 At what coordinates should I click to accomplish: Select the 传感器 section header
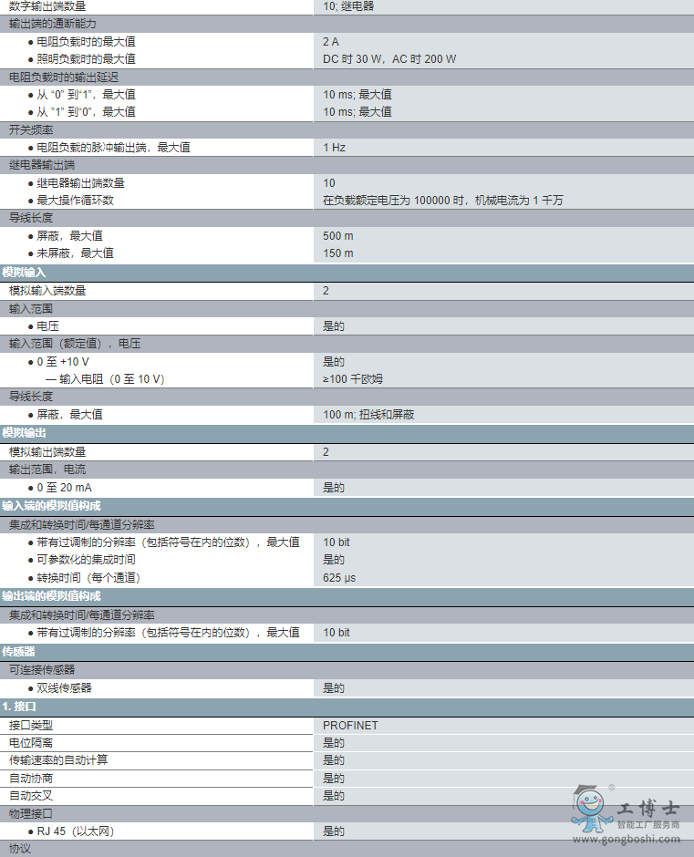pos(19,652)
